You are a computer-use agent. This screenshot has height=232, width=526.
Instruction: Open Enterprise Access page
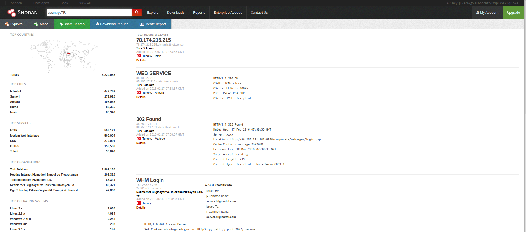click(x=228, y=13)
